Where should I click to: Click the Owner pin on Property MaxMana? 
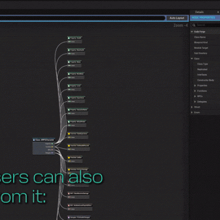pos(69,78)
